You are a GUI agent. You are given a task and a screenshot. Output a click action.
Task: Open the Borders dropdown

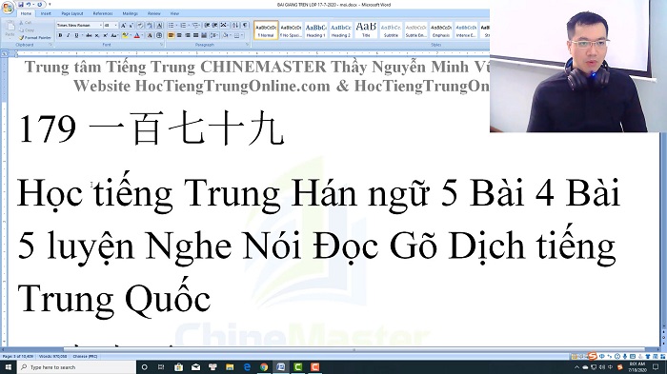pos(242,35)
